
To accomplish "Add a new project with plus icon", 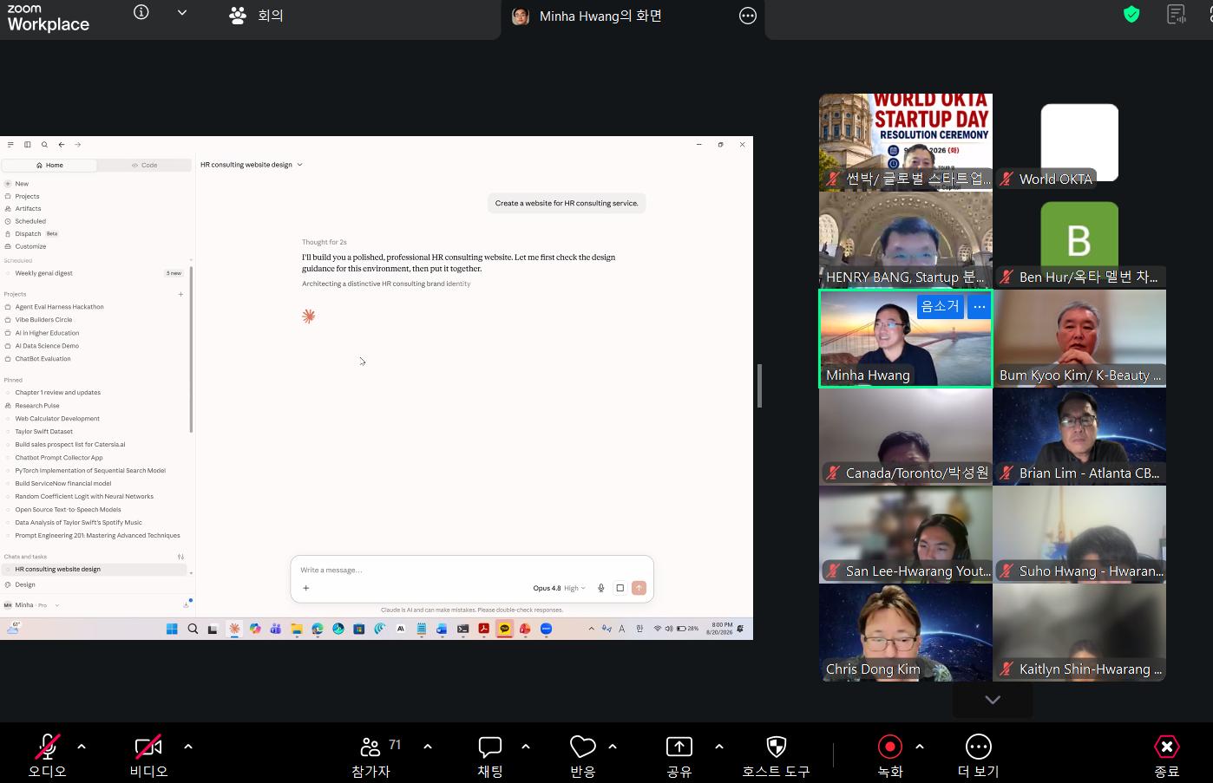I will pyautogui.click(x=180, y=294).
